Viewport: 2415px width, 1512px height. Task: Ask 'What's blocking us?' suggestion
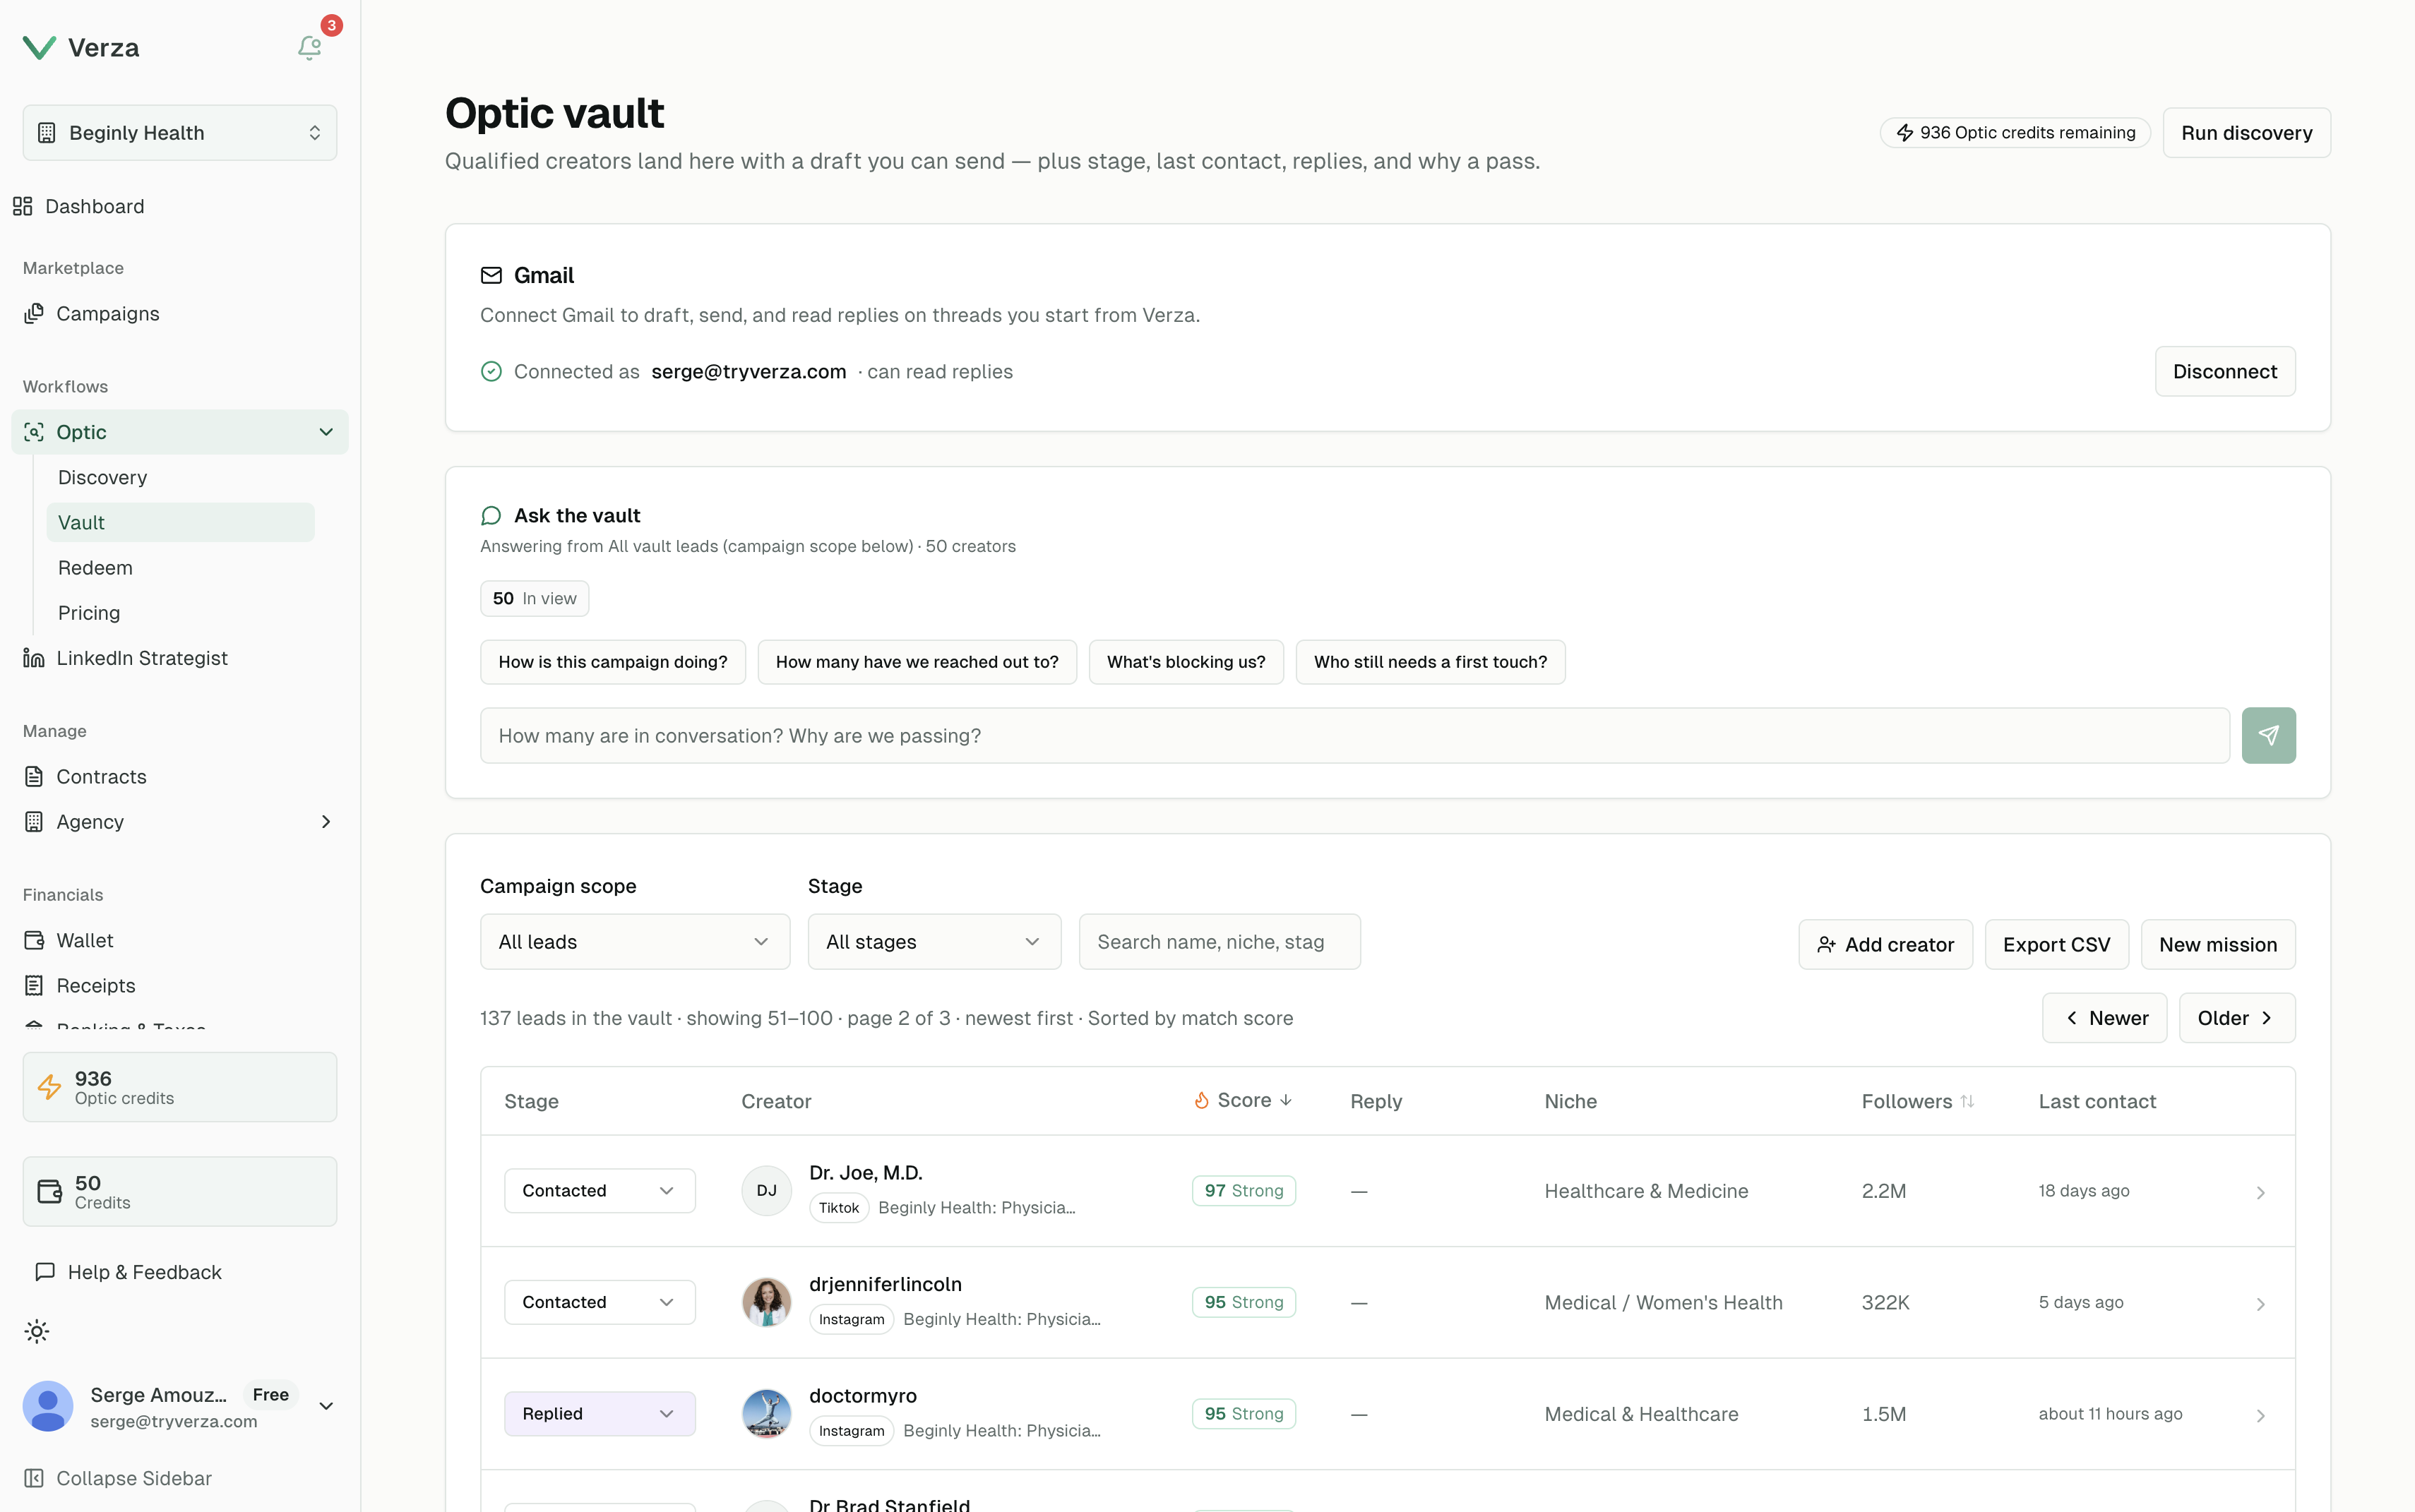coord(1186,662)
